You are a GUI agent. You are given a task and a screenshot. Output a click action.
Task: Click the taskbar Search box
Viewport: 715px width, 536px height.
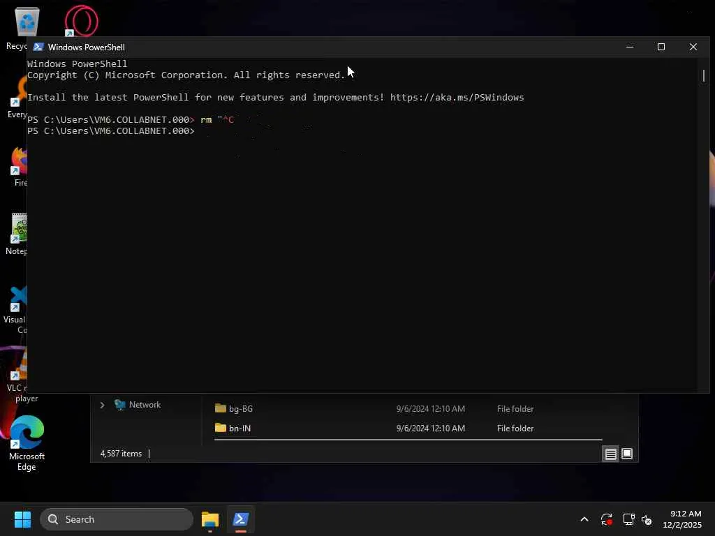pyautogui.click(x=117, y=519)
